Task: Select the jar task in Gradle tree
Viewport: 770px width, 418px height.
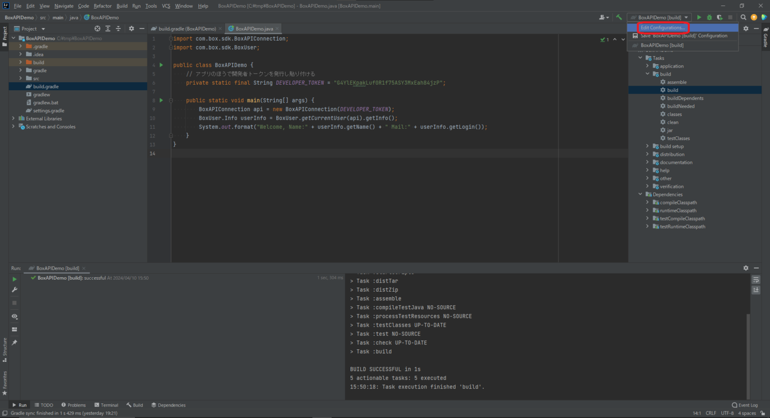Action: (x=670, y=130)
